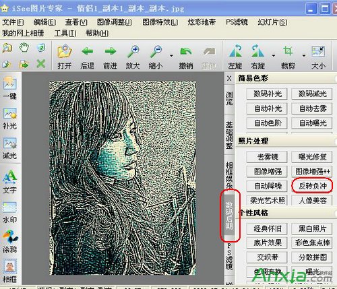Open the PS滤镜 menu
The width and height of the screenshot is (337, 289).
(237, 22)
